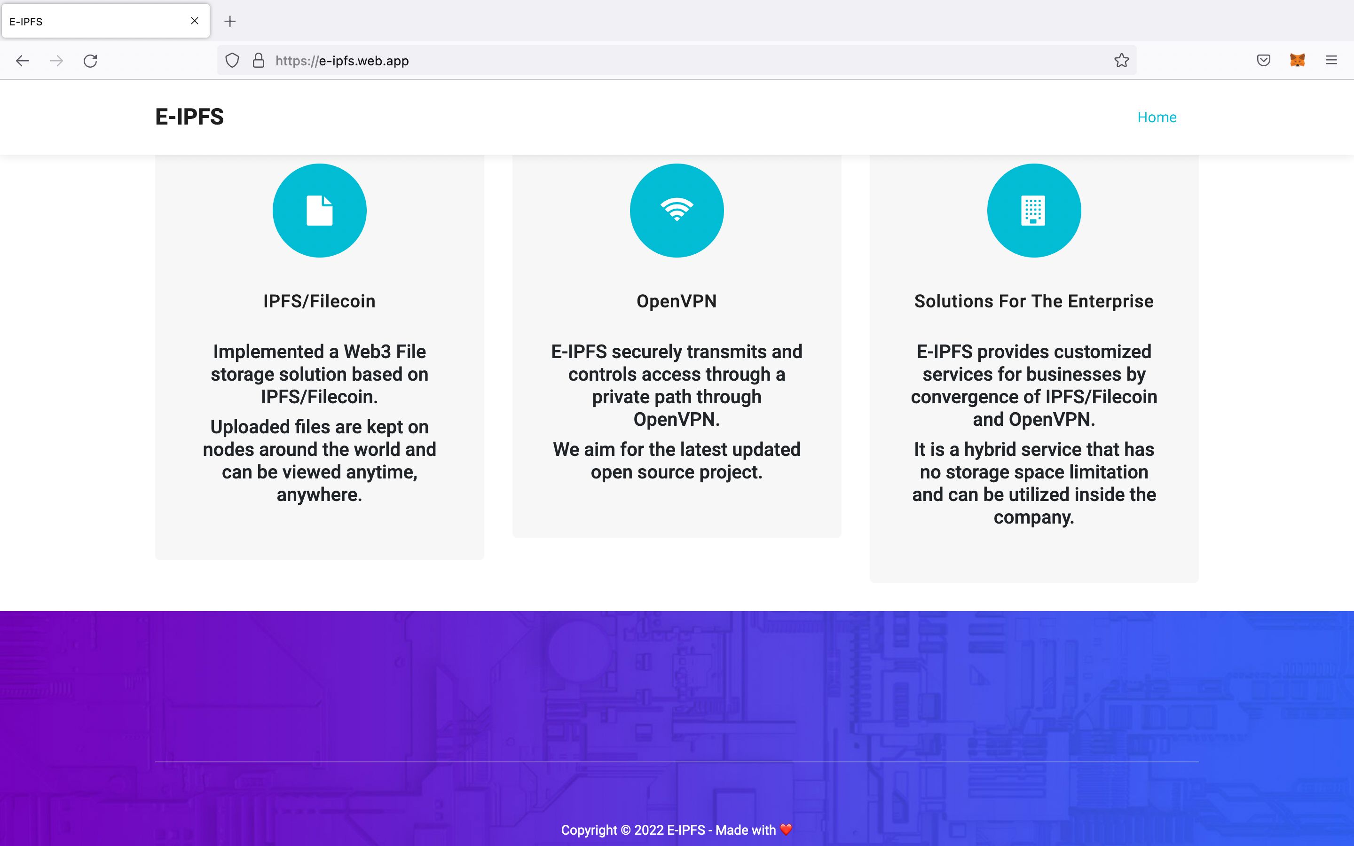Bookmark this page with the star
Screen dimensions: 1354x846
tap(1121, 61)
